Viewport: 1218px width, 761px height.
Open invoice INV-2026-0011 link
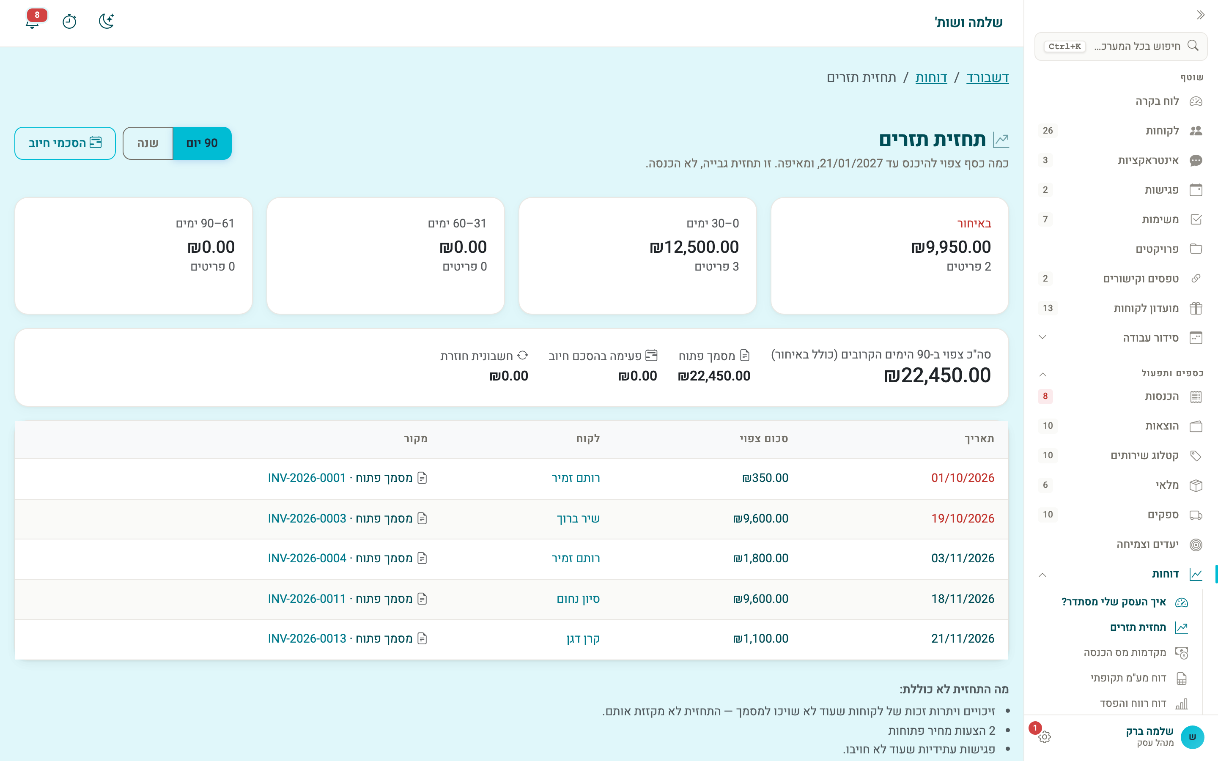click(307, 599)
